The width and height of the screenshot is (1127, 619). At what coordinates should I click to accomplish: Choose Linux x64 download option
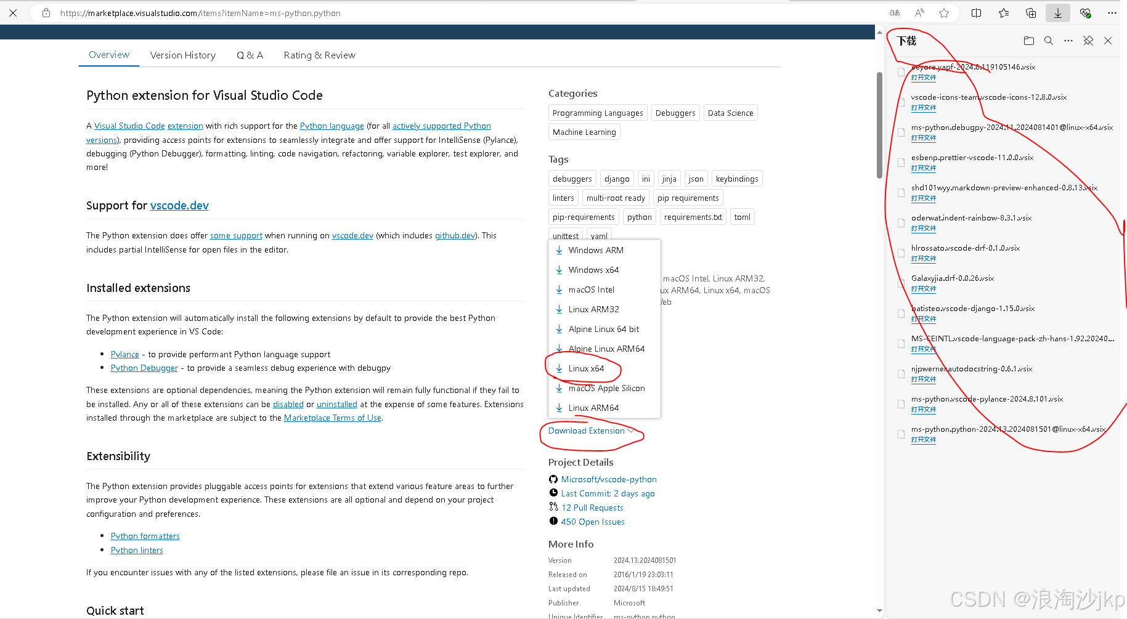point(586,368)
